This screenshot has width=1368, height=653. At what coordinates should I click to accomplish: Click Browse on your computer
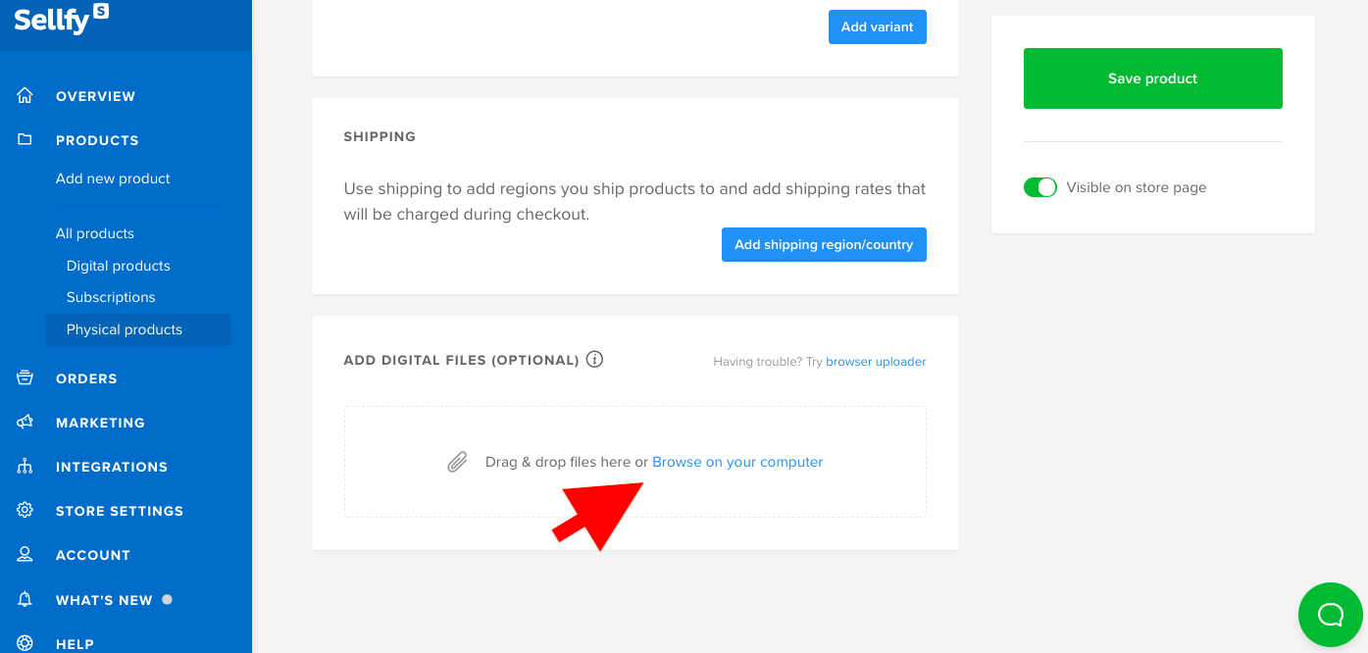pyautogui.click(x=737, y=461)
